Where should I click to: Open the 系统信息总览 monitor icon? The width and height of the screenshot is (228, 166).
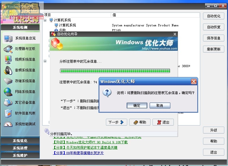[8, 38]
